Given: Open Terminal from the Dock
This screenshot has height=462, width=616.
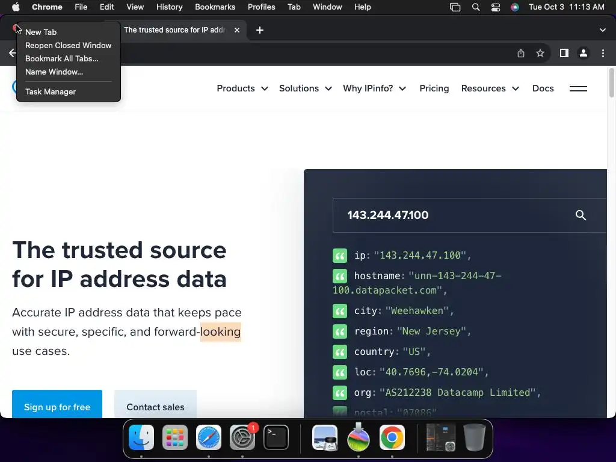Looking at the screenshot, I should click(276, 437).
